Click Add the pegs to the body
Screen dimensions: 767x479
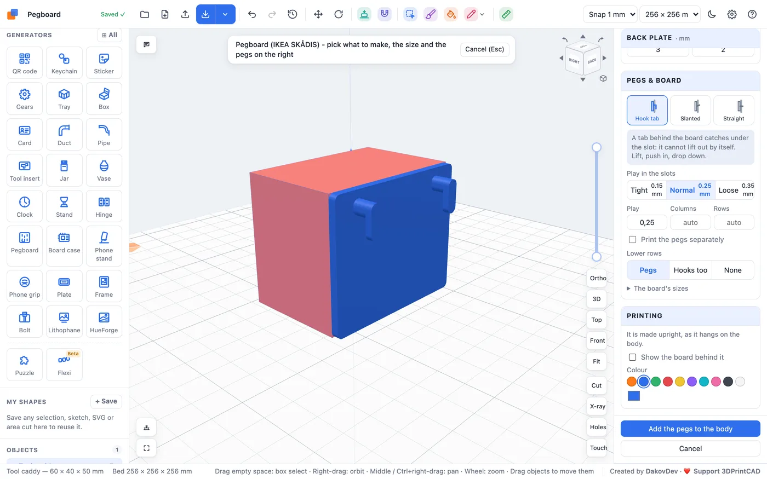pos(690,429)
